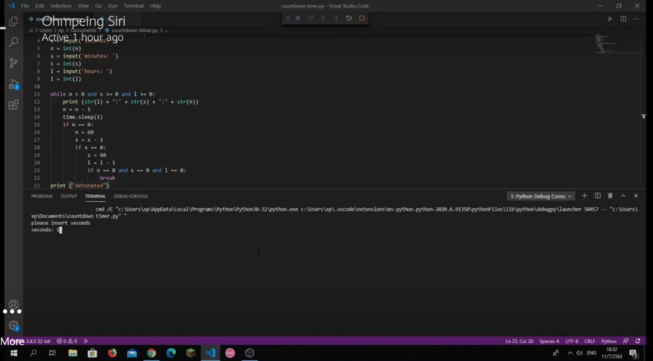This screenshot has width=653, height=361.
Task: Maximize the panel with the up chevron
Action: point(623,196)
